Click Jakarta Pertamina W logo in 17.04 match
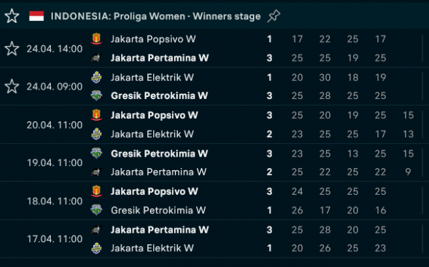 [x=96, y=230]
